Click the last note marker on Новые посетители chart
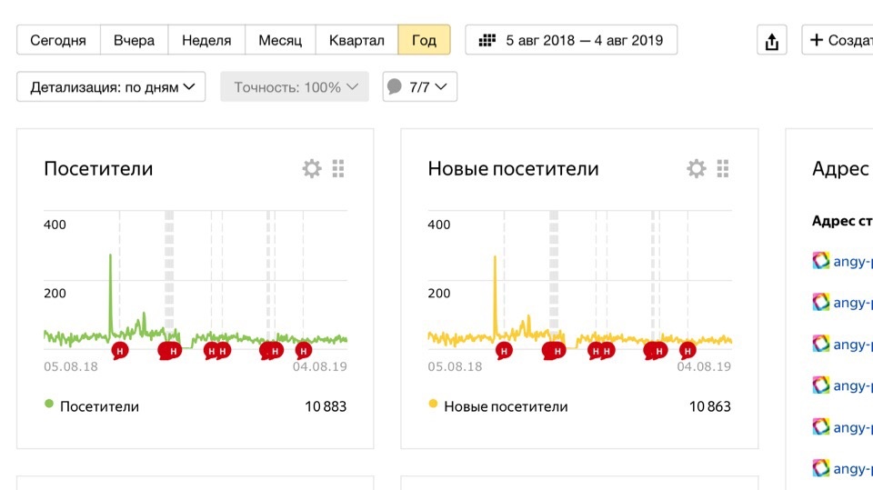 pos(687,351)
